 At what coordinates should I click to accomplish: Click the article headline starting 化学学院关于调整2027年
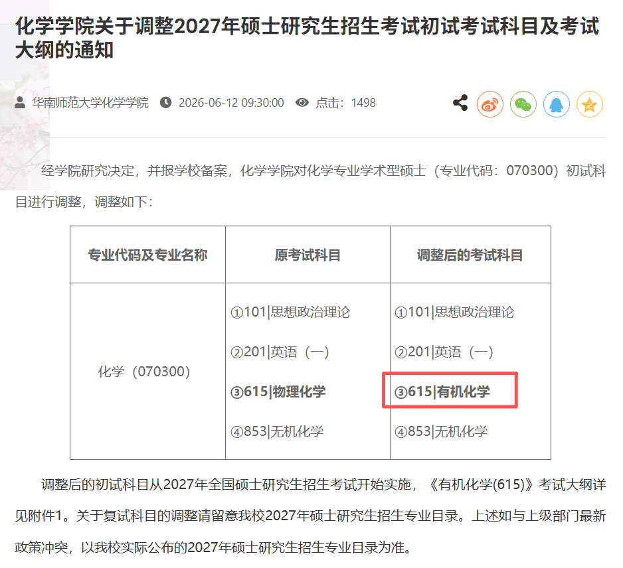tap(307, 38)
